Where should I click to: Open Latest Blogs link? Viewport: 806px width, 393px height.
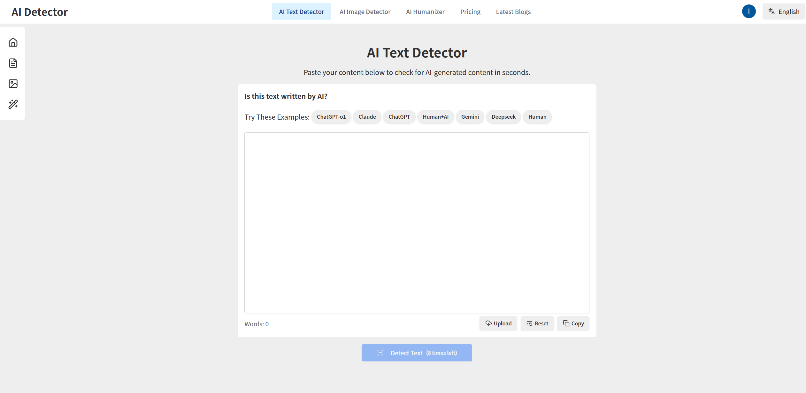(x=513, y=12)
